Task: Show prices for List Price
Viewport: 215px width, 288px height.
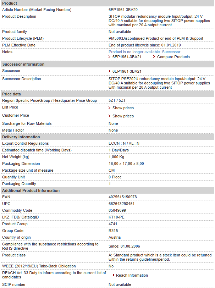Action: click(x=123, y=108)
